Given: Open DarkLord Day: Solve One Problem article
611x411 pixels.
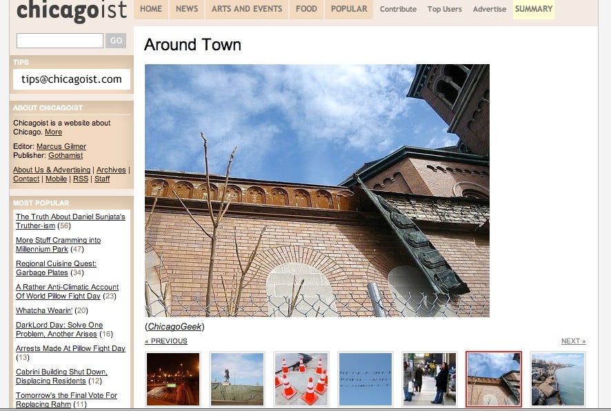Looking at the screenshot, I should click(59, 329).
